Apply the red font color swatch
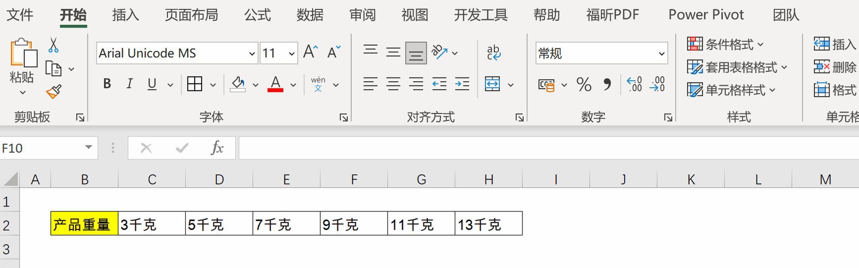The image size is (859, 268). point(275,84)
